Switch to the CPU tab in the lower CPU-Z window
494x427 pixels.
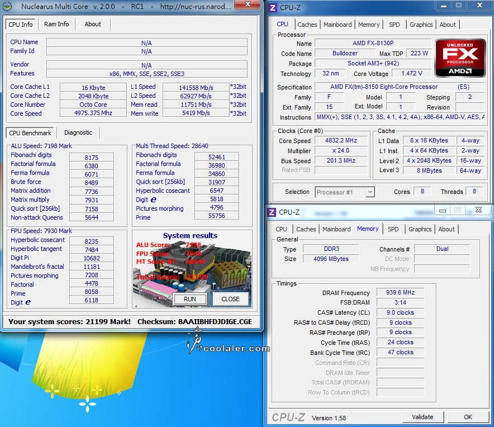pyautogui.click(x=281, y=229)
